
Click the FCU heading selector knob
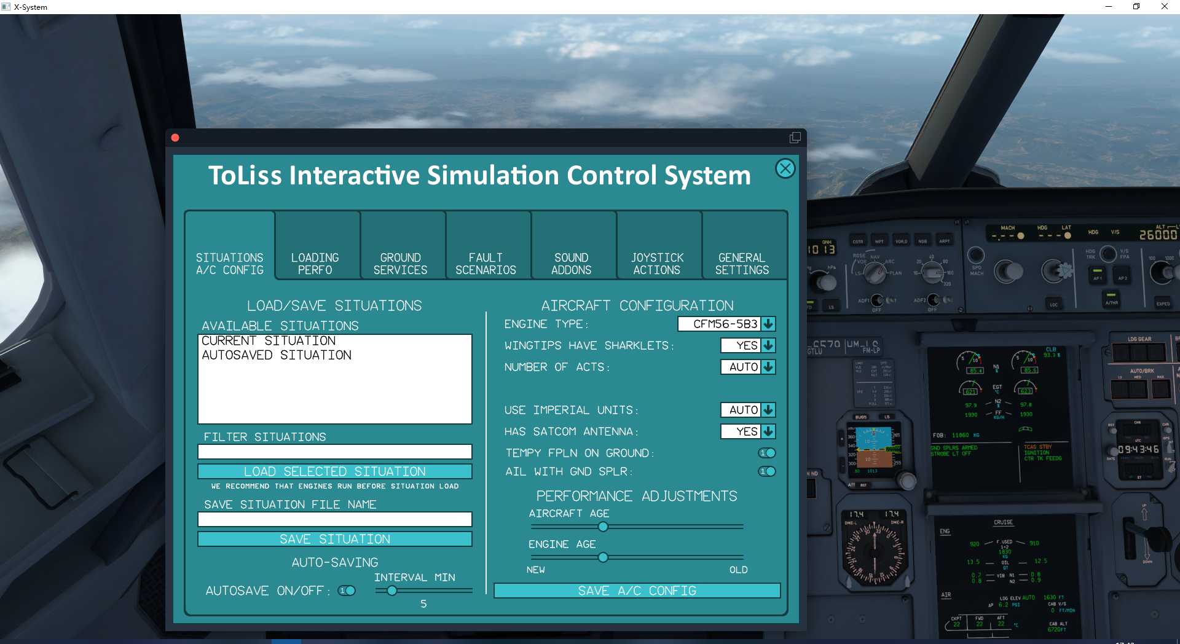(x=1057, y=270)
